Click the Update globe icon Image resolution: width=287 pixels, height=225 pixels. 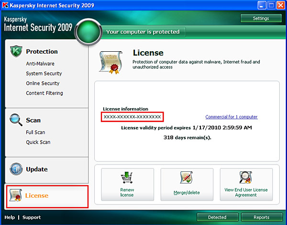16,169
